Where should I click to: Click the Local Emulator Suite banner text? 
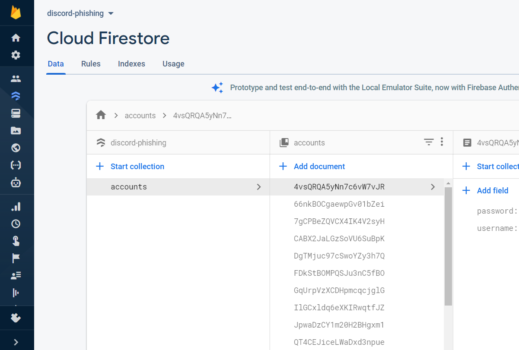tap(374, 88)
